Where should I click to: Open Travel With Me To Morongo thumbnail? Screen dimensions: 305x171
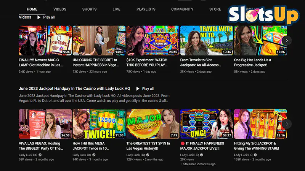click(207, 41)
